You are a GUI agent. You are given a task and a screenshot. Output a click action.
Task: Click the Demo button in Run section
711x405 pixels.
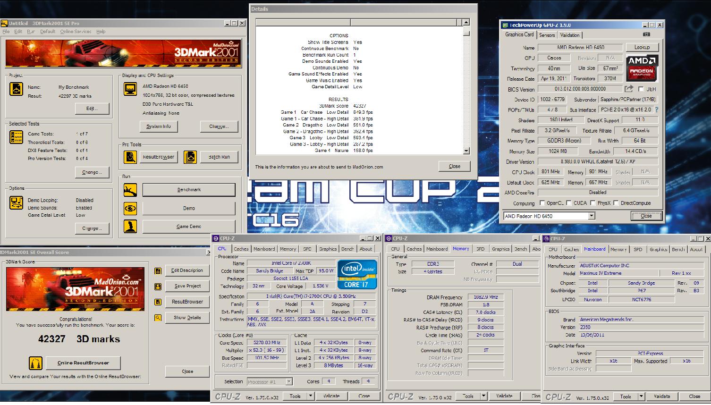[x=189, y=208]
